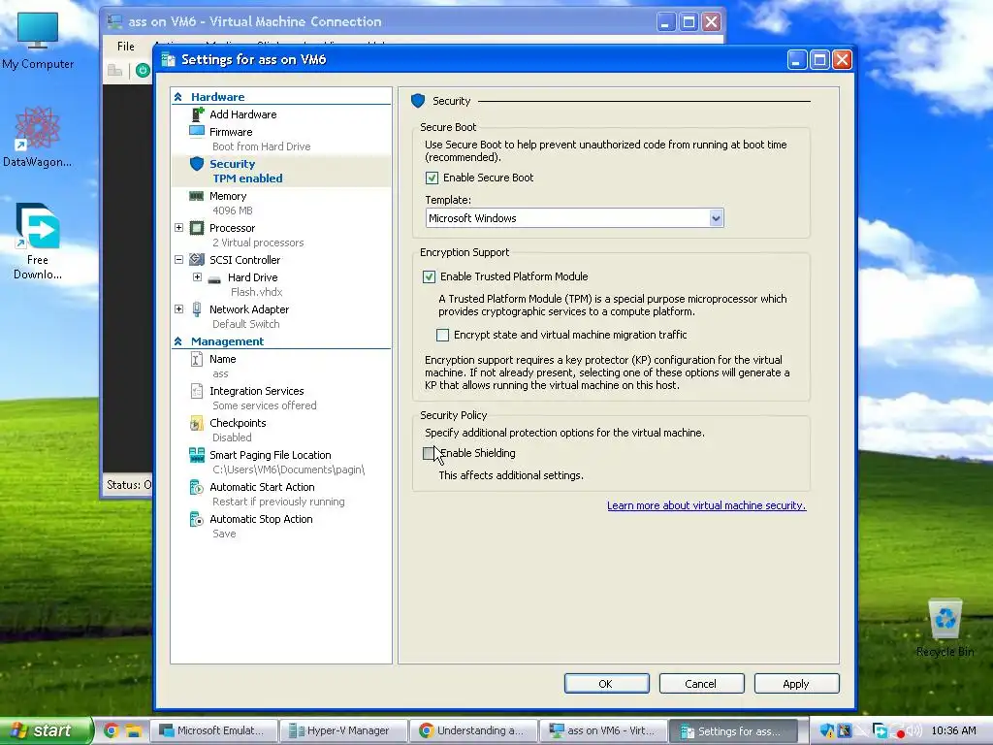Click the OK button
The height and width of the screenshot is (745, 993).
pos(606,684)
